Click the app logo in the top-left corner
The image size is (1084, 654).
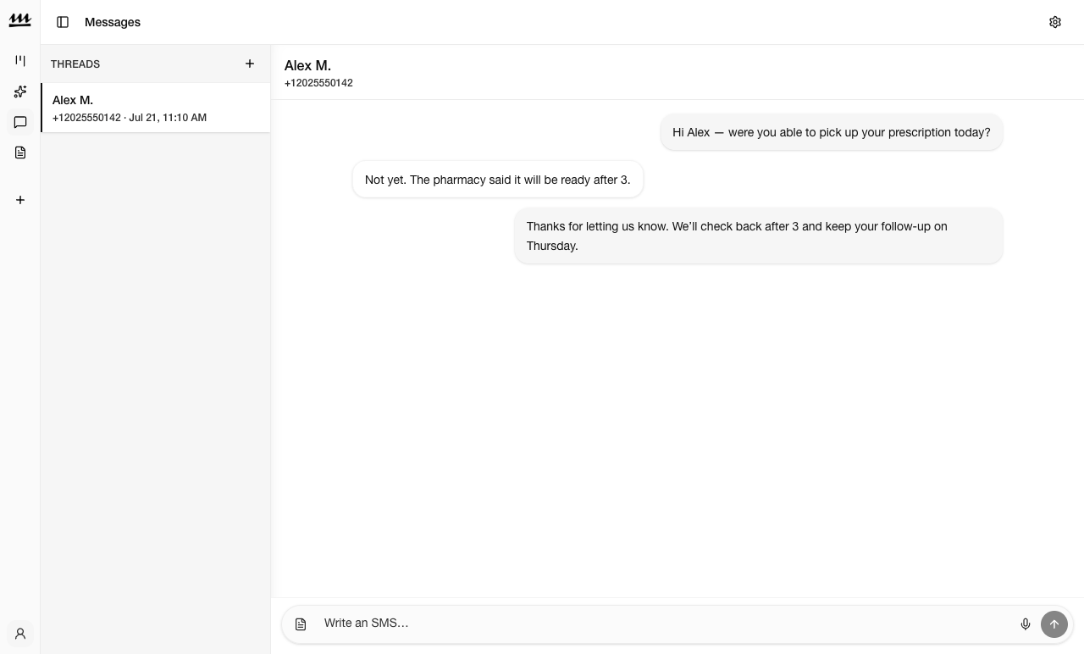click(19, 21)
